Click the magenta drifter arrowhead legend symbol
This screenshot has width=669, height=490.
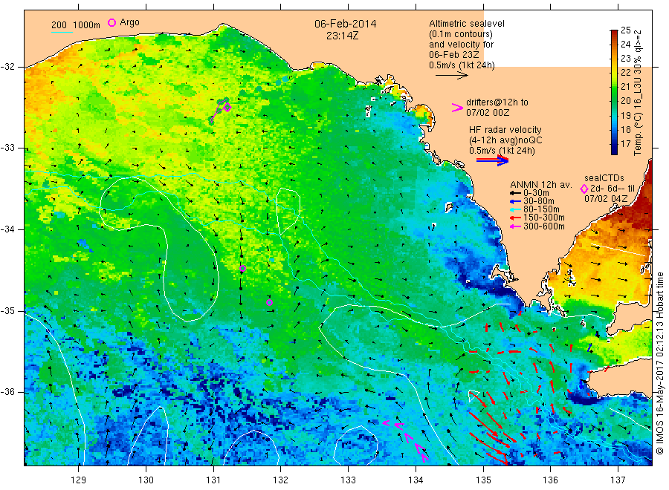tap(457, 108)
